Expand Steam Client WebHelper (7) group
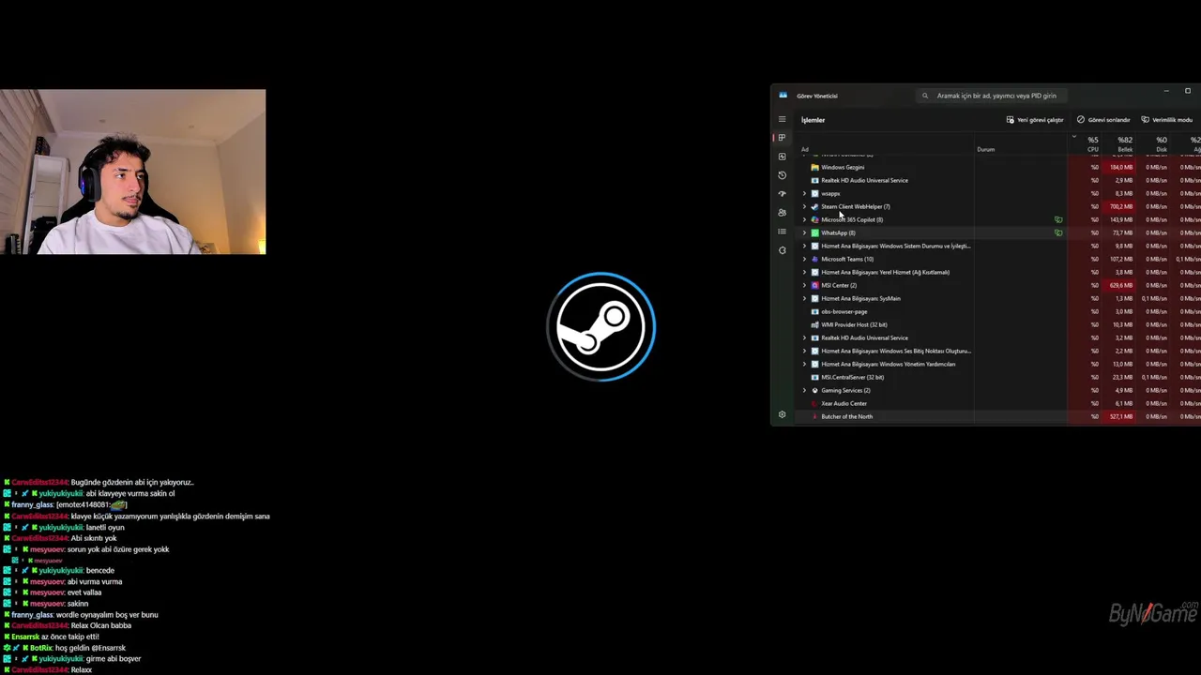Viewport: 1201px width, 675px height. tap(804, 206)
